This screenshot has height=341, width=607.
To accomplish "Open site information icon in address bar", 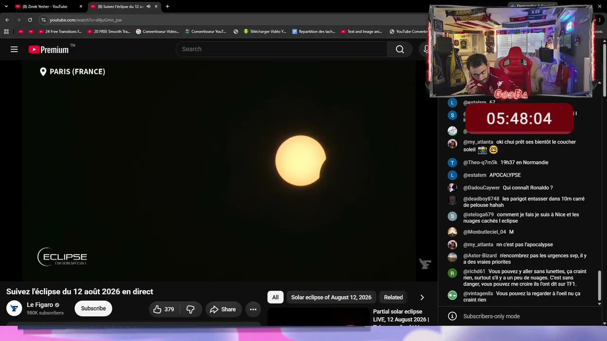I will coord(44,20).
